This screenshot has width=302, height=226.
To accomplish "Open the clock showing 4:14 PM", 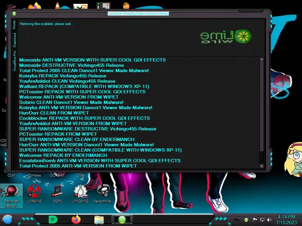I will point(286,220).
